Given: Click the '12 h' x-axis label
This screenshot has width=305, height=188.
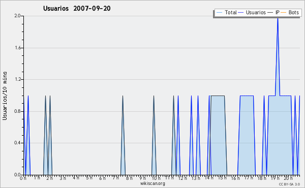Looking at the screenshot, I should pyautogui.click(x=182, y=178).
